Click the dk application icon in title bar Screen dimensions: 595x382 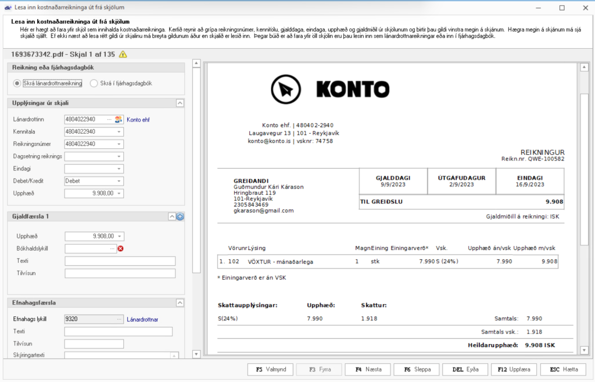click(8, 8)
